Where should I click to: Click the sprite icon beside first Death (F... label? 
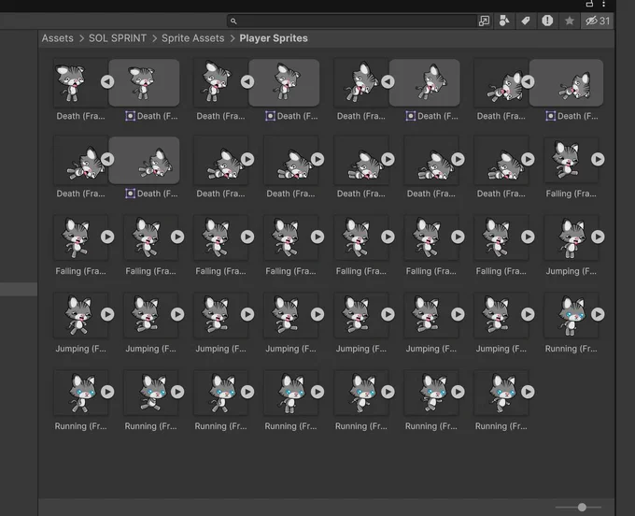tap(130, 116)
